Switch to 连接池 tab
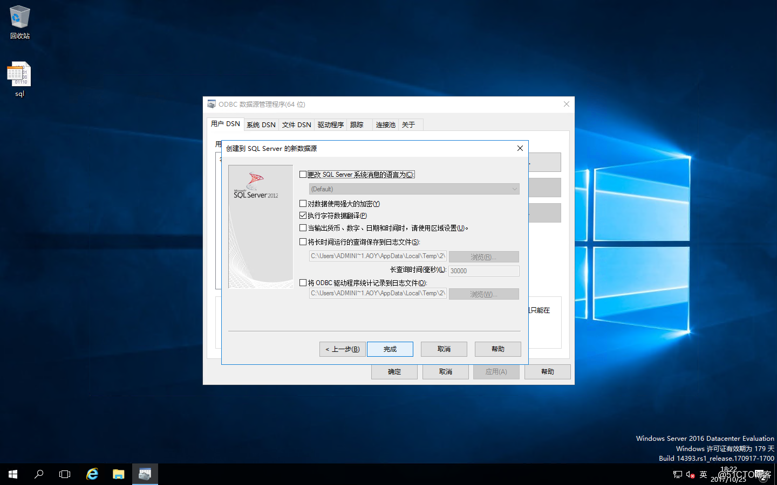 [385, 124]
